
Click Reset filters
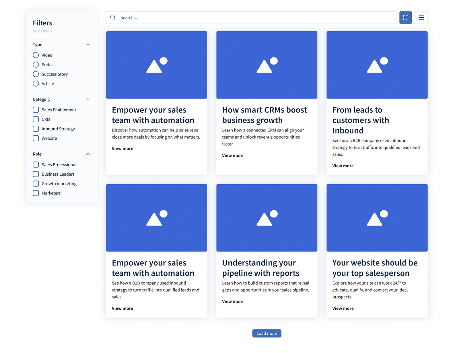tap(42, 31)
